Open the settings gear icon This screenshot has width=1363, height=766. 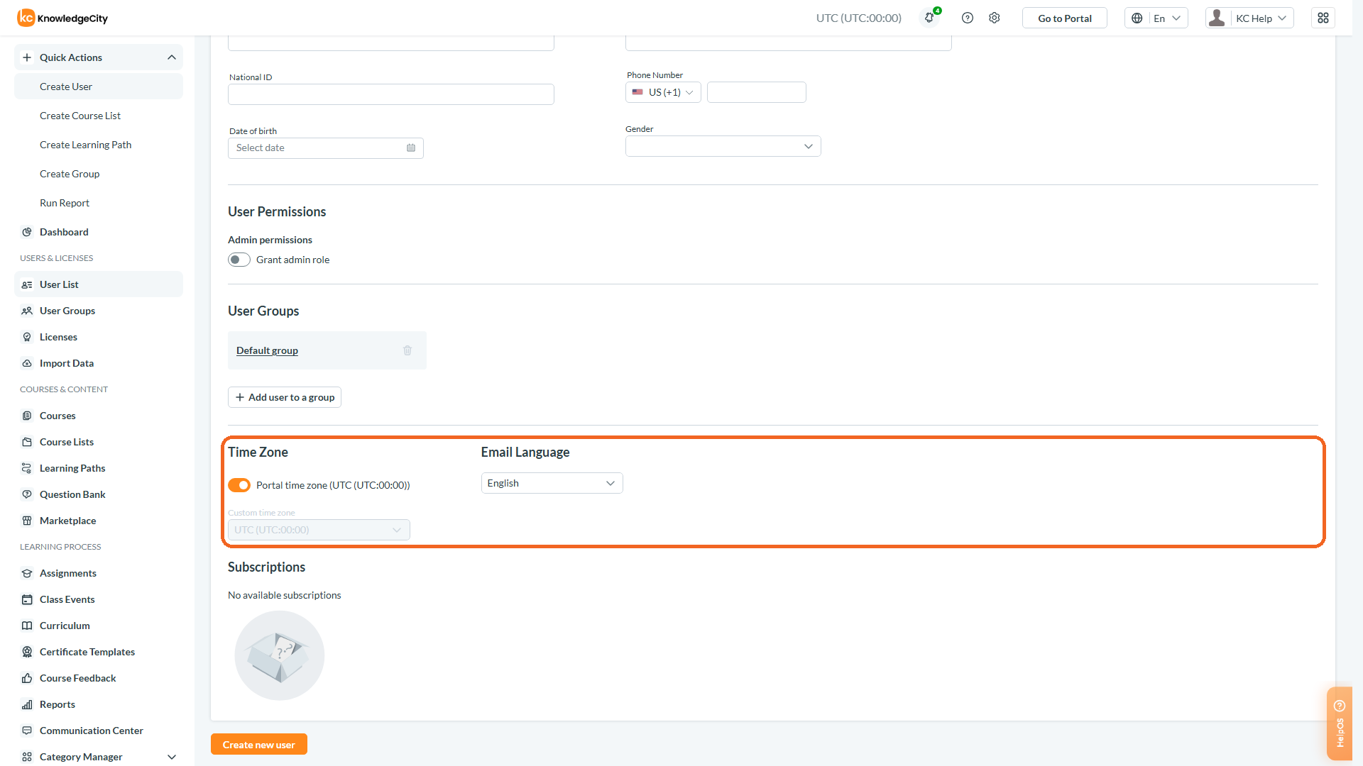(995, 18)
